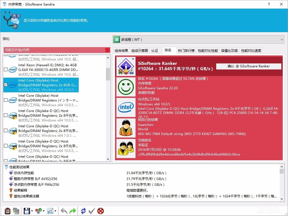Open the 多线程 (MT) dropdown

pos(198,40)
